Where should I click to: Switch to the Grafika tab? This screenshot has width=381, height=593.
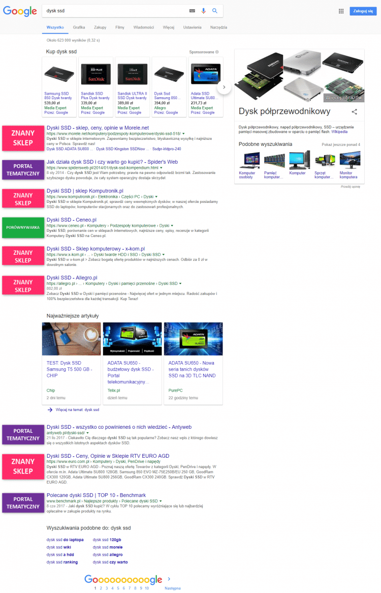coord(79,27)
